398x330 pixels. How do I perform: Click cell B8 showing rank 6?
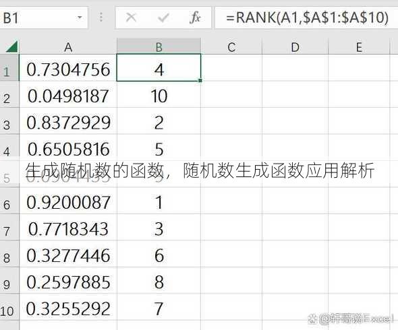[159, 254]
